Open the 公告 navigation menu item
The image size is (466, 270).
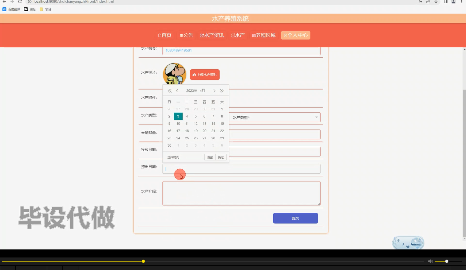coord(186,35)
